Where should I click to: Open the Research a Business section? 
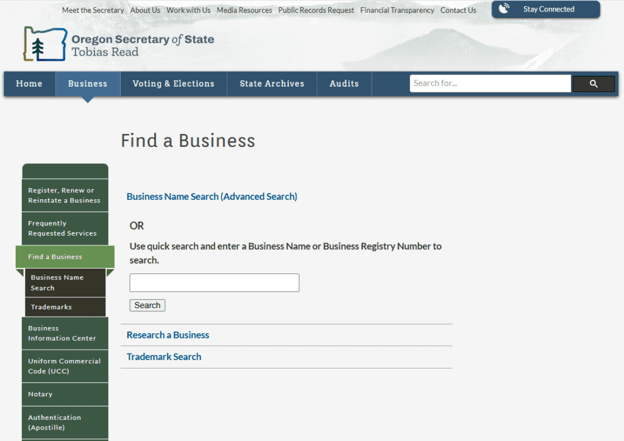click(x=168, y=334)
